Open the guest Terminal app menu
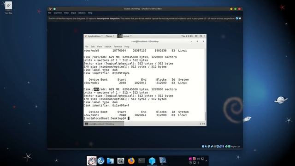Viewport: 295px width, 166px height. coord(125,36)
